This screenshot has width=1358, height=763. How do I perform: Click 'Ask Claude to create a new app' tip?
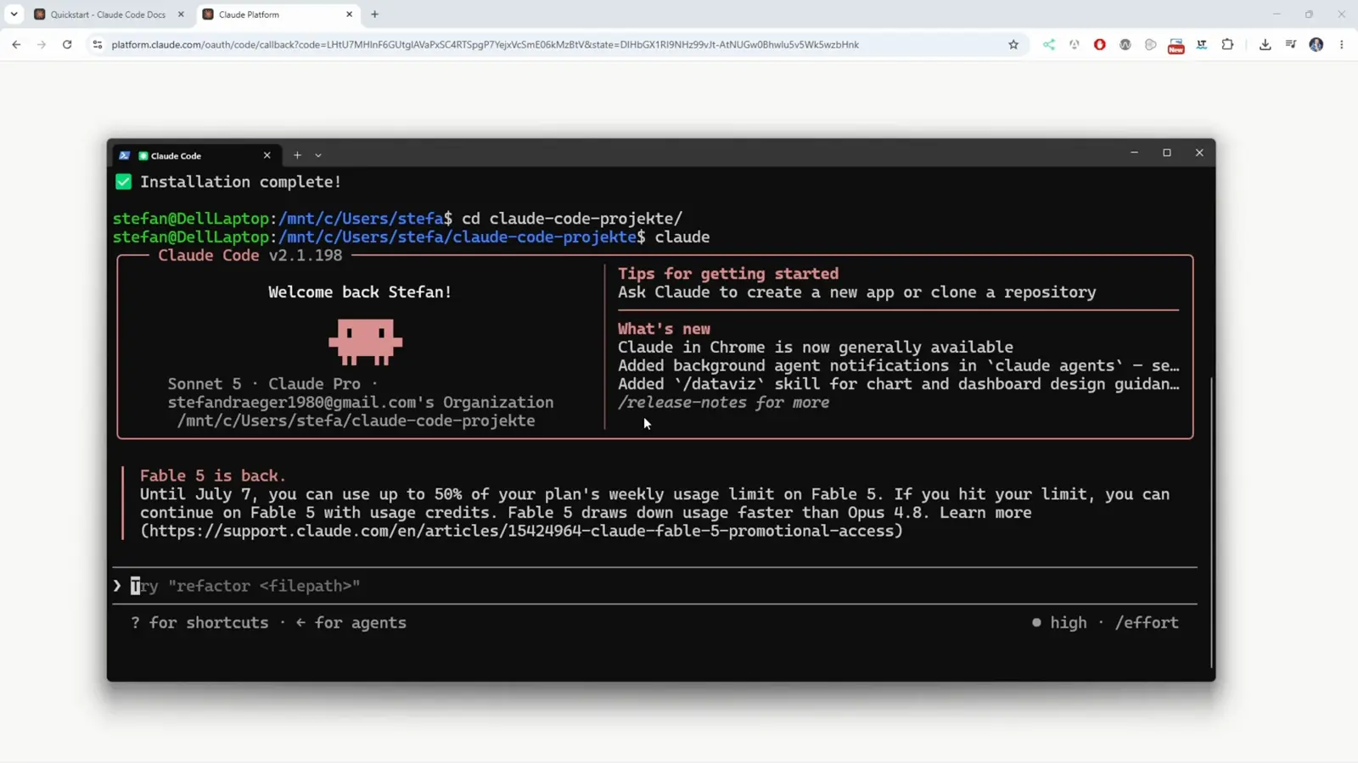point(857,292)
